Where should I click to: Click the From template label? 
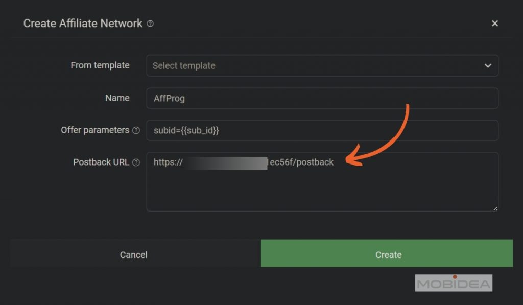tap(100, 65)
